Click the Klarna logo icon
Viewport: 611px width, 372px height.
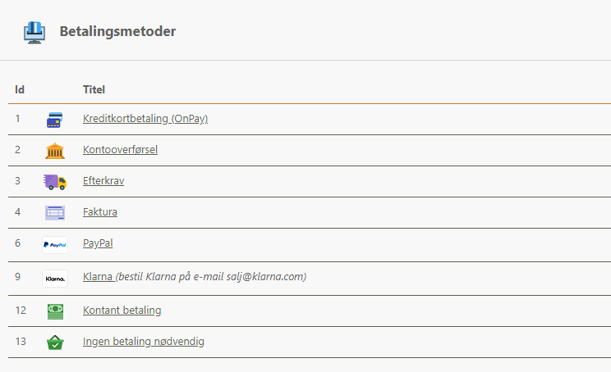(55, 279)
